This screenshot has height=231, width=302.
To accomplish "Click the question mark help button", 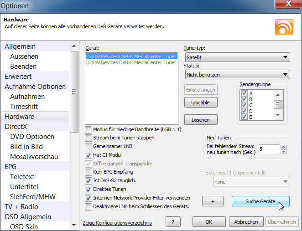I will [x=173, y=222].
